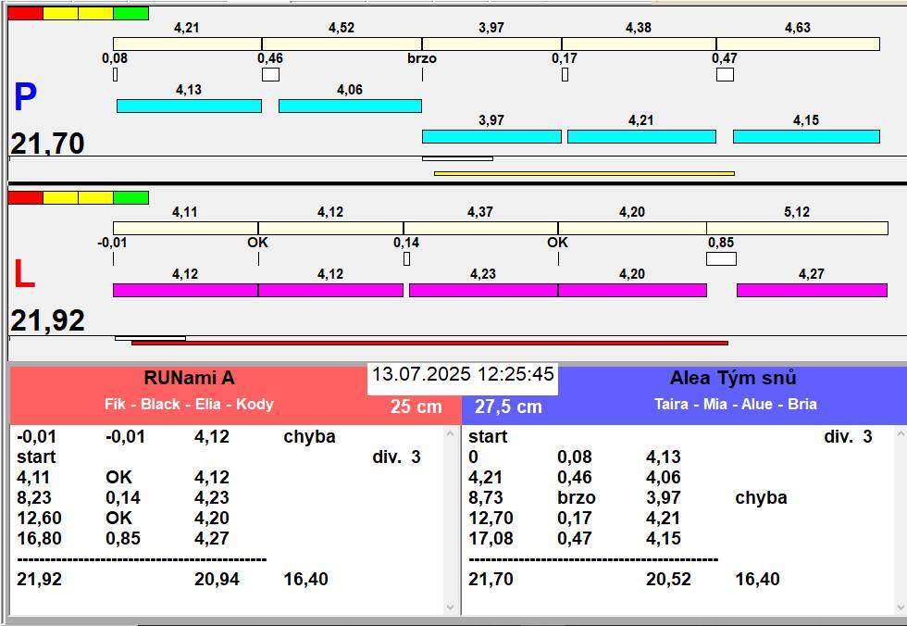
Task: Select the cyan 4,06 run bar
Action: tap(350, 106)
